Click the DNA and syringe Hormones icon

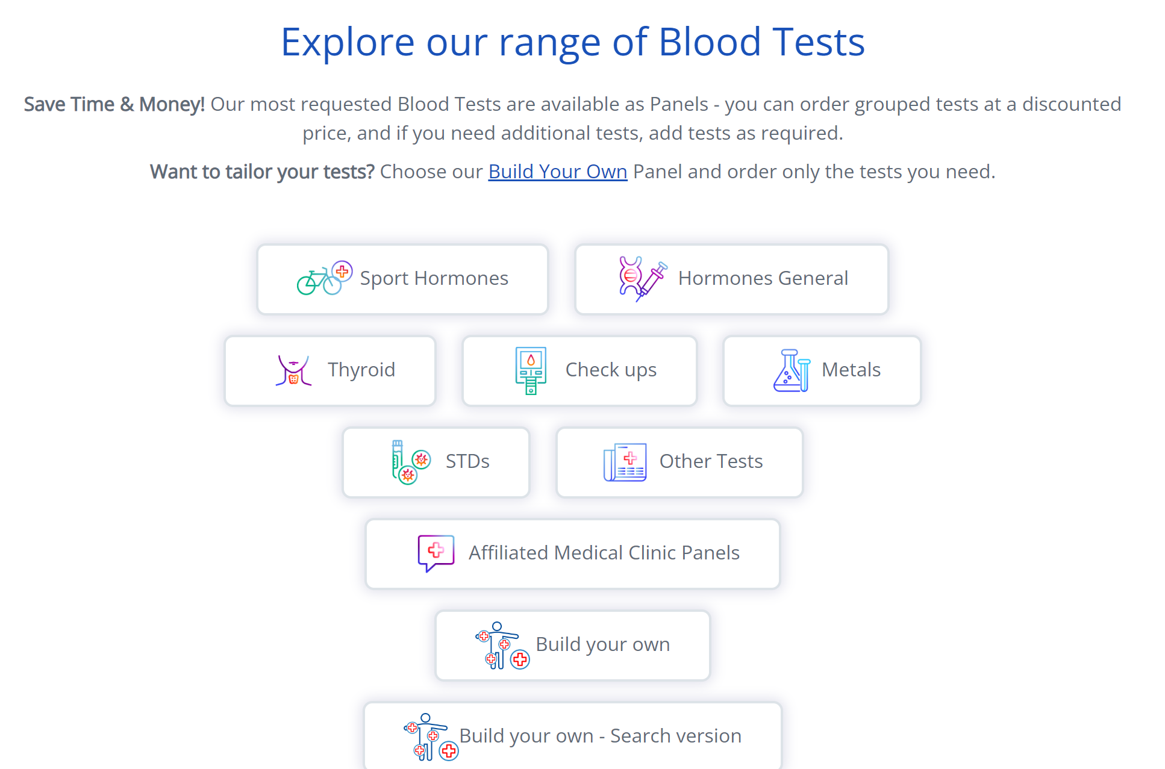[643, 279]
